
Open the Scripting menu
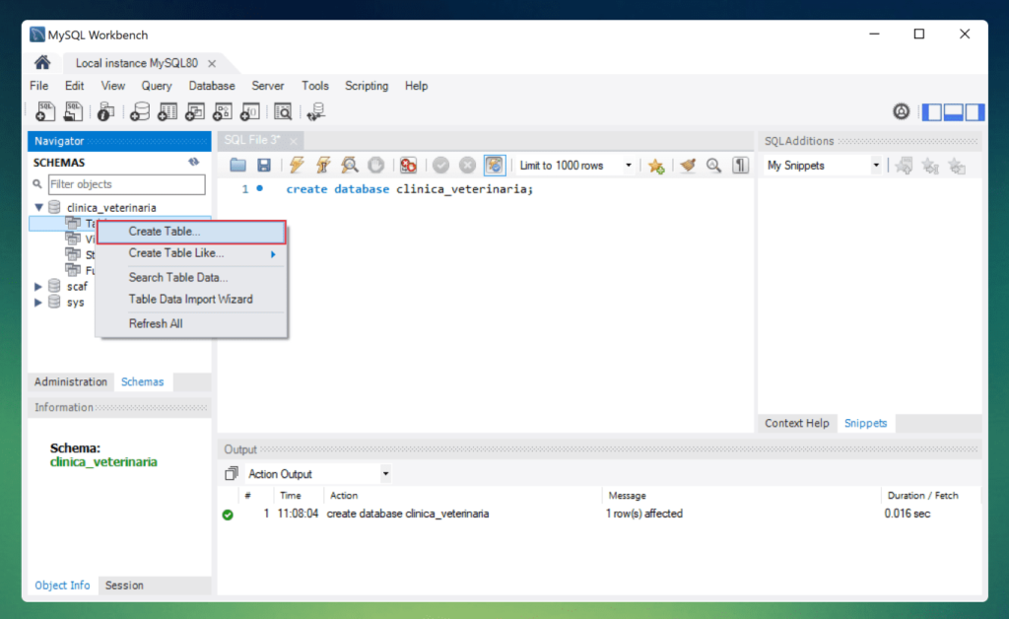[x=367, y=86]
